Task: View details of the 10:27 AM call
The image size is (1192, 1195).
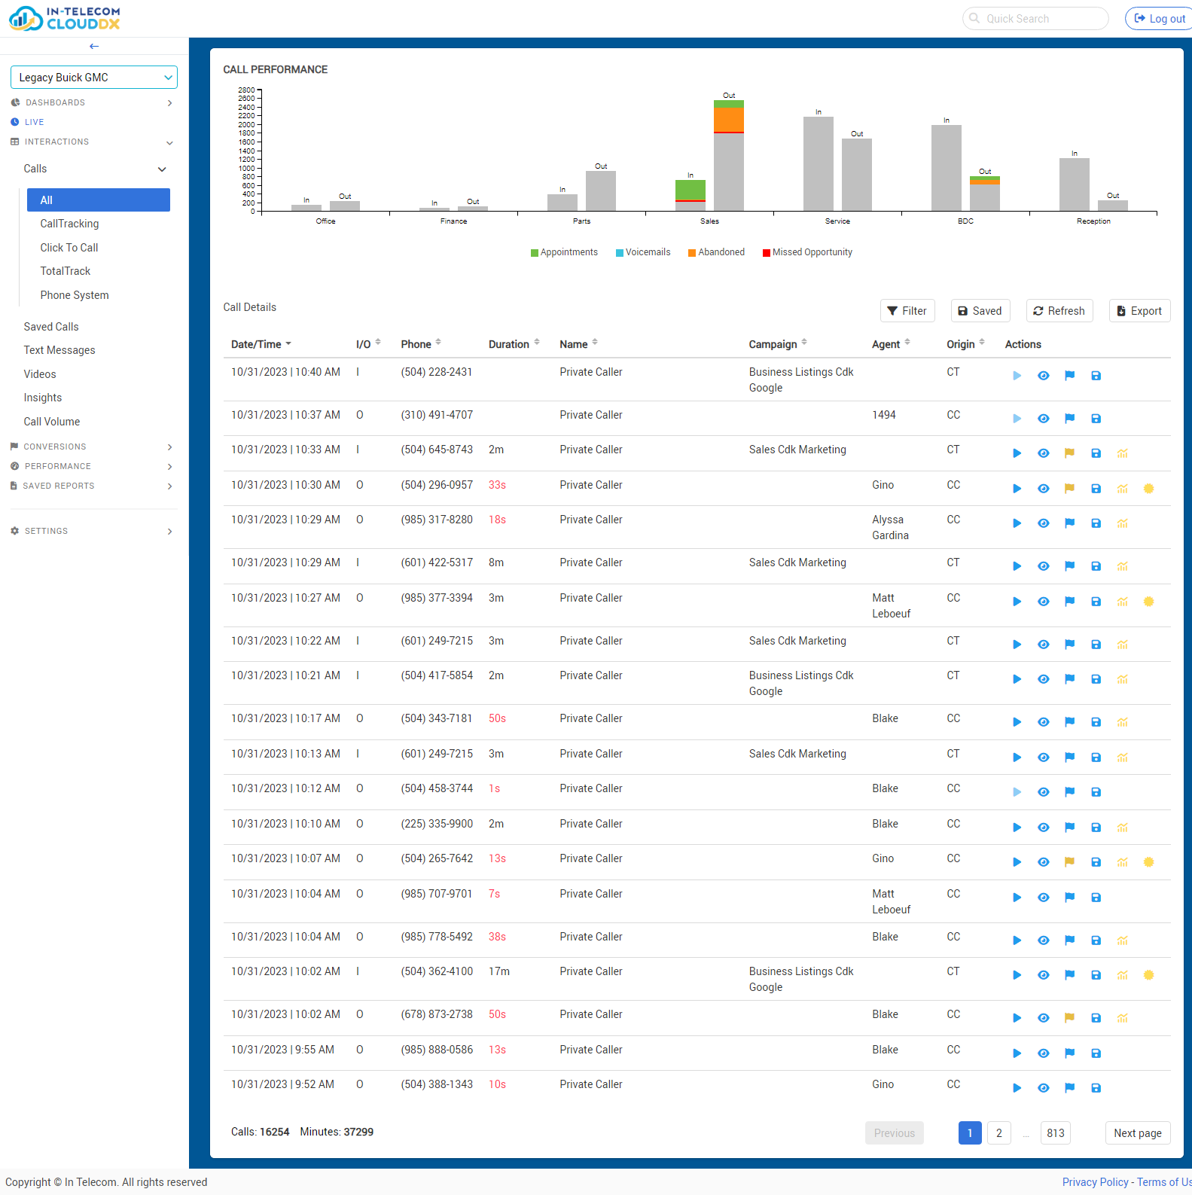Action: (1043, 602)
